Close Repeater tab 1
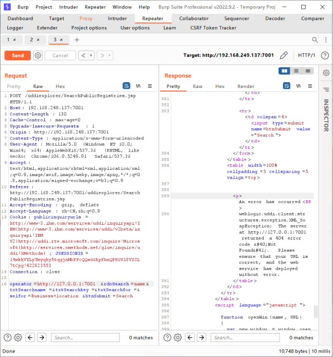 pos(14,40)
